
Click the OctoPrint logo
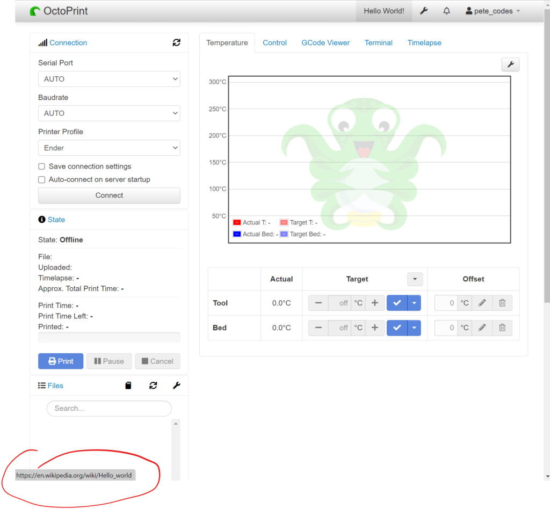click(x=59, y=11)
